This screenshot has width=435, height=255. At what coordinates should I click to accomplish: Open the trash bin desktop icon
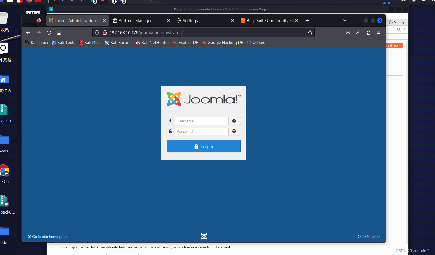[4, 19]
